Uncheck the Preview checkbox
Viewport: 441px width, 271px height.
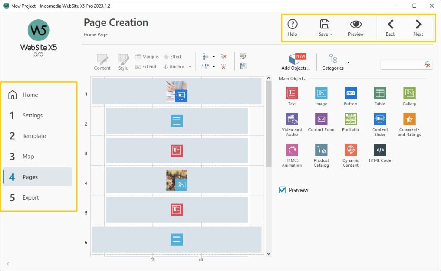[283, 190]
